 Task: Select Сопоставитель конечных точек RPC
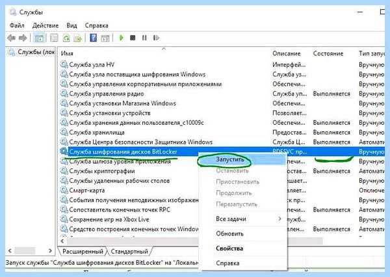[x=120, y=209]
